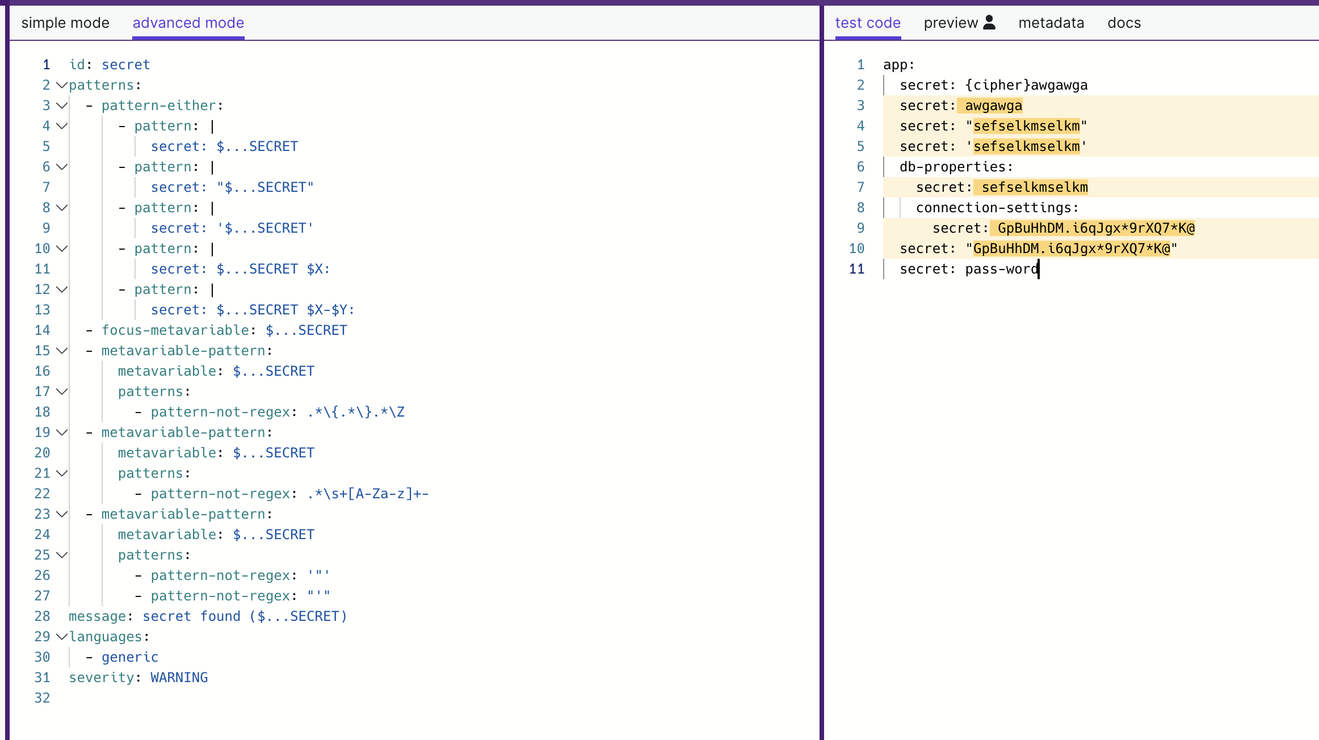Image resolution: width=1319 pixels, height=740 pixels.
Task: Open the metadata tab
Action: (1051, 23)
